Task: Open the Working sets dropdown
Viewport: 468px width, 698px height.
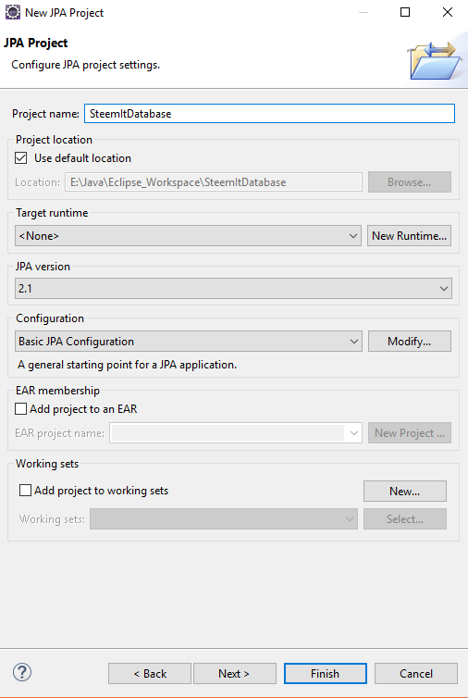Action: click(x=223, y=519)
